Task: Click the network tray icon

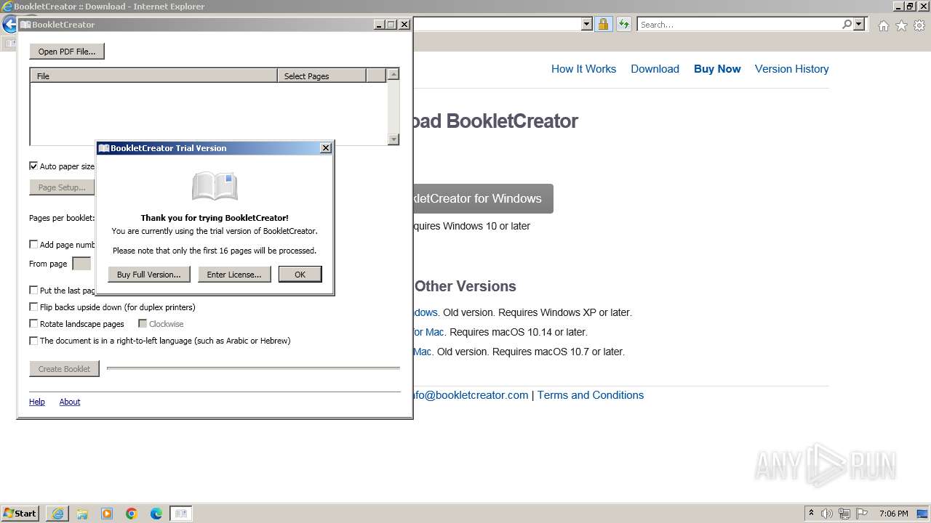Action: [844, 514]
